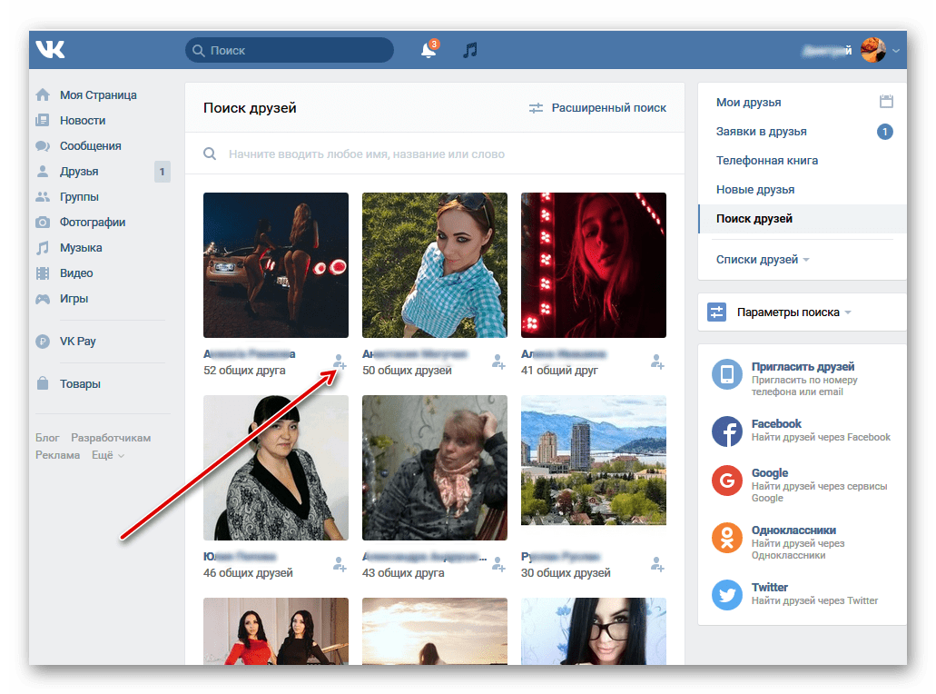Open the Игры section link
This screenshot has width=936, height=694.
(x=74, y=299)
